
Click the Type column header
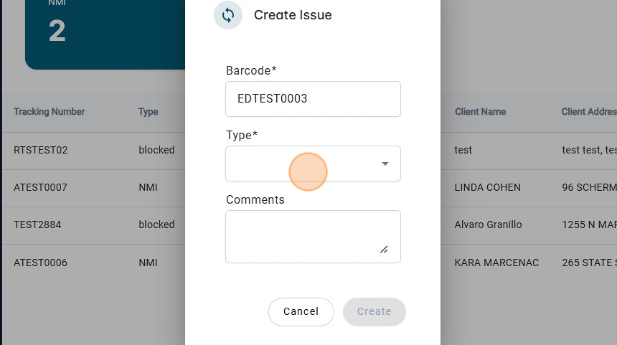coord(149,112)
